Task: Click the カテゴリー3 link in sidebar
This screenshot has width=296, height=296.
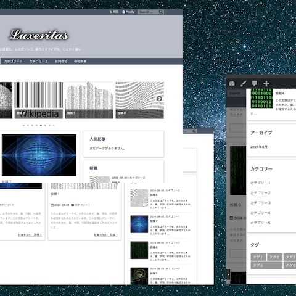Action: pos(260,203)
